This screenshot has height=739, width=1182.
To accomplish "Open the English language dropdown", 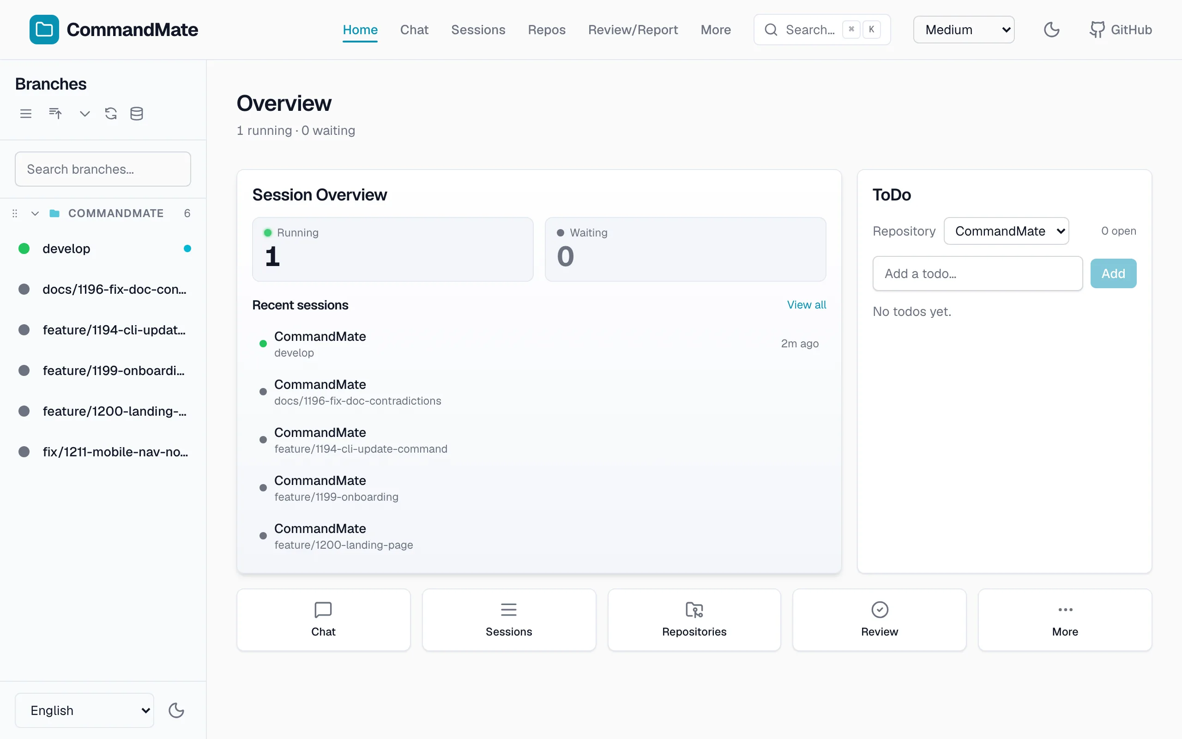I will (x=84, y=710).
